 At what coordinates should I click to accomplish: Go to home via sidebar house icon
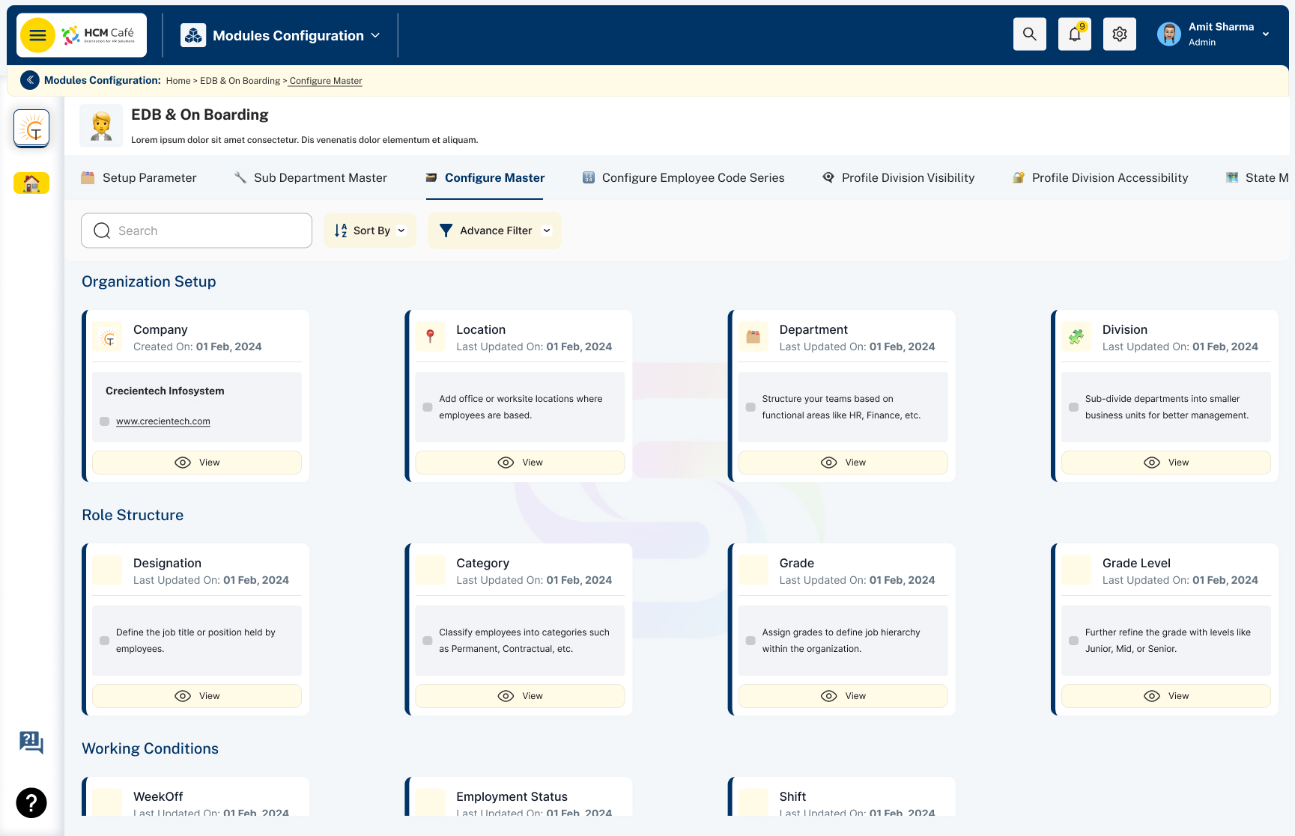click(31, 183)
